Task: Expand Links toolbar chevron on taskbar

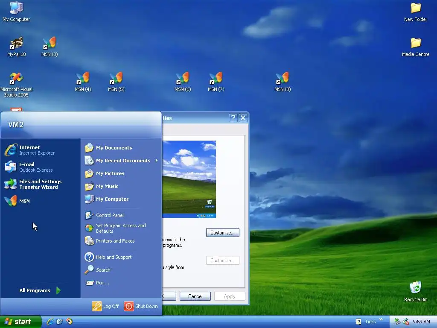Action: pyautogui.click(x=381, y=319)
